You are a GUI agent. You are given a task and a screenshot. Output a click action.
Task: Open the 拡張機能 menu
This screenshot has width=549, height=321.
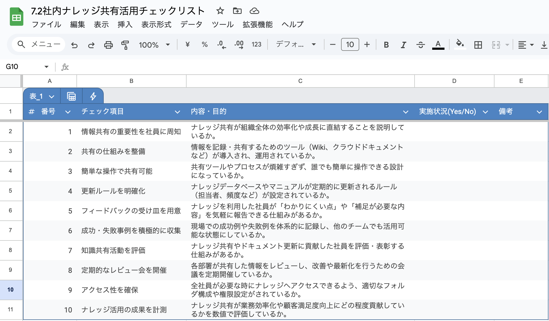coord(257,24)
